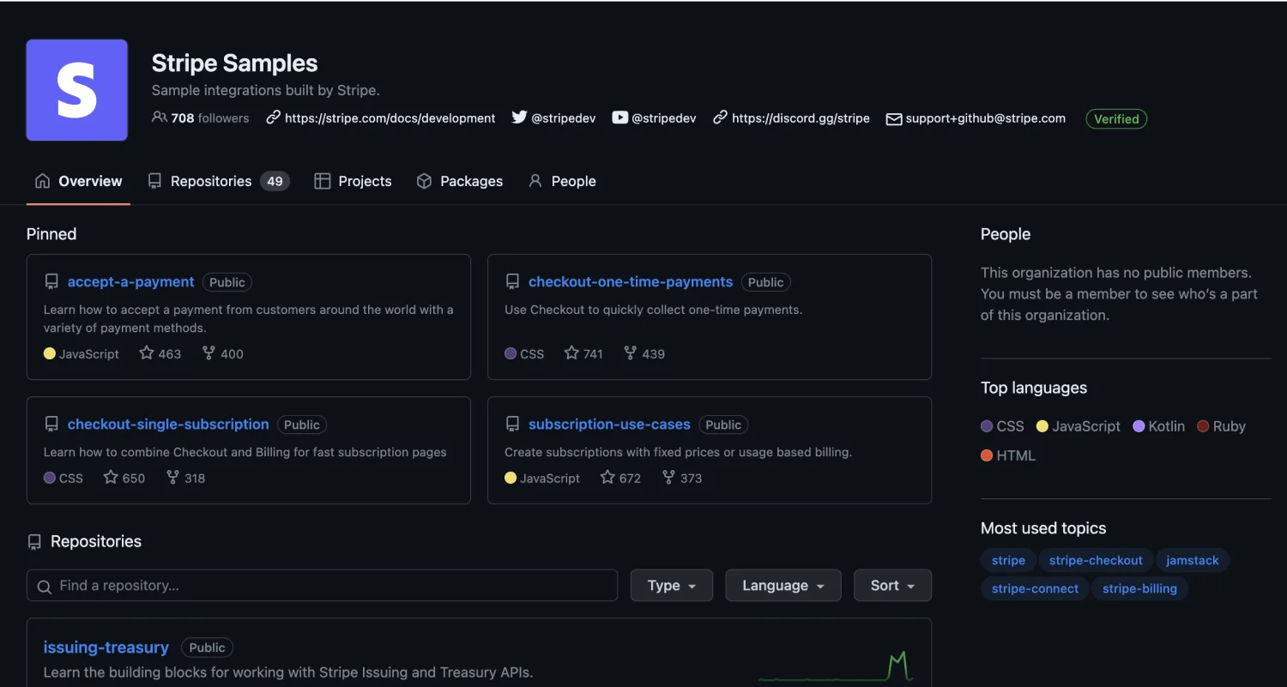The image size is (1287, 687).
Task: Open the accept-a-payment repository
Action: coord(131,281)
